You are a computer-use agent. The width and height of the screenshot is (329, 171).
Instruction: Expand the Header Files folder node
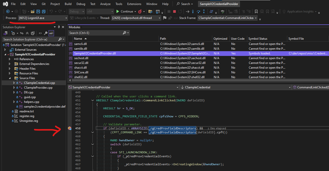[10, 69]
